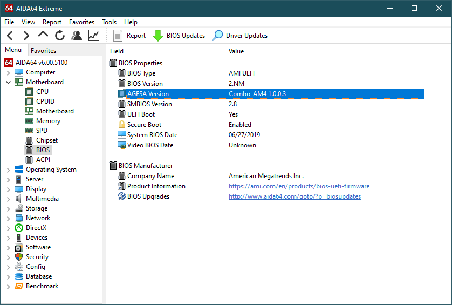Click the Refresh icon in toolbar
452x305 pixels.
click(60, 36)
